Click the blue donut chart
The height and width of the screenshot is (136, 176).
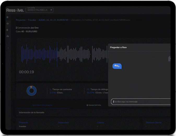coord(31,91)
